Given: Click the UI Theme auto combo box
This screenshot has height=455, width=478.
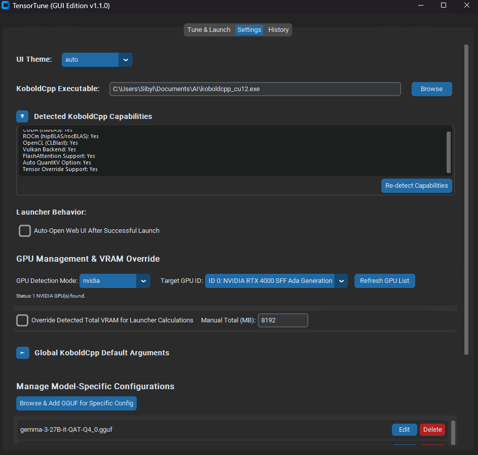Looking at the screenshot, I should click(97, 60).
